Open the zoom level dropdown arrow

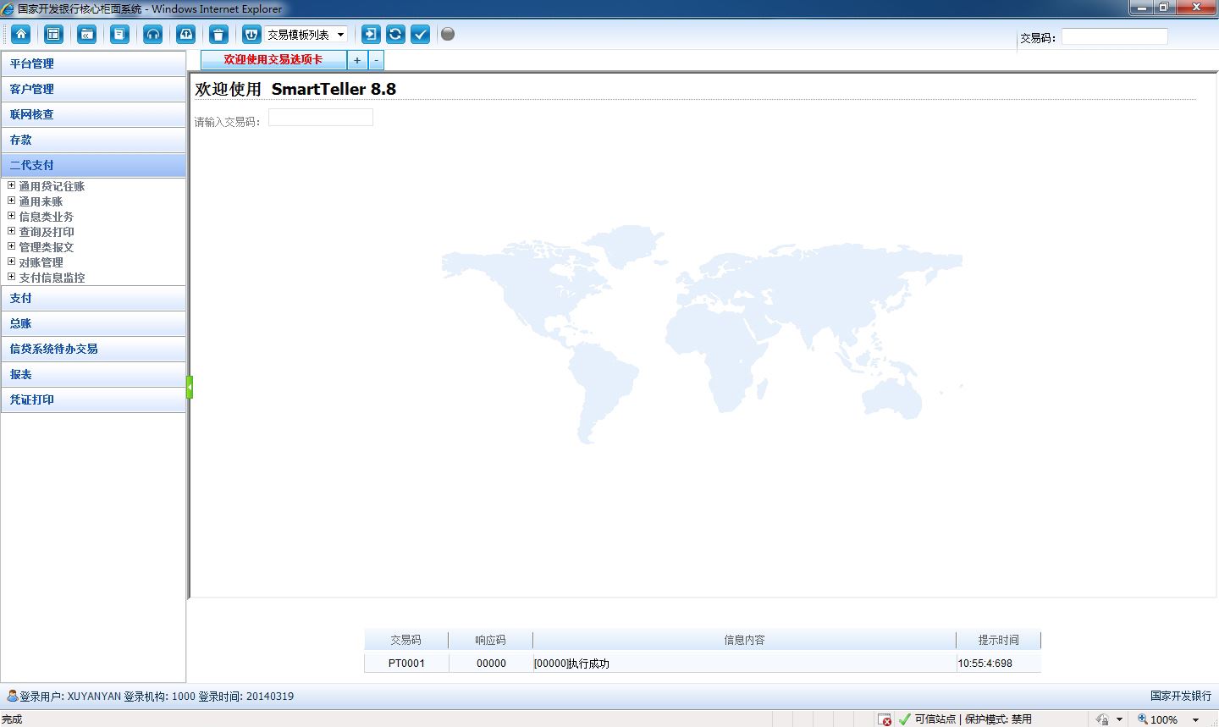point(1195,719)
